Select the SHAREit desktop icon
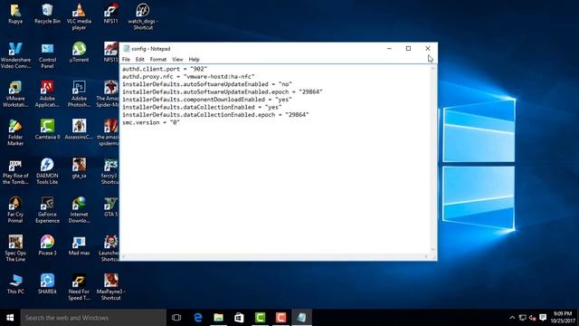Viewport: 579px width, 326px height. (x=47, y=284)
